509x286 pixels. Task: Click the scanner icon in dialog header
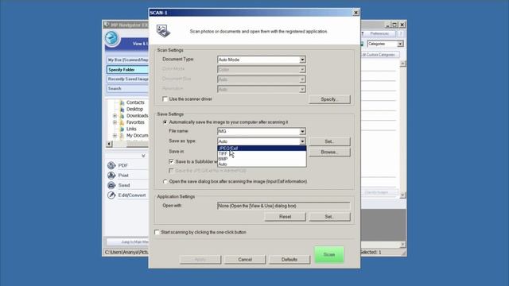click(163, 31)
